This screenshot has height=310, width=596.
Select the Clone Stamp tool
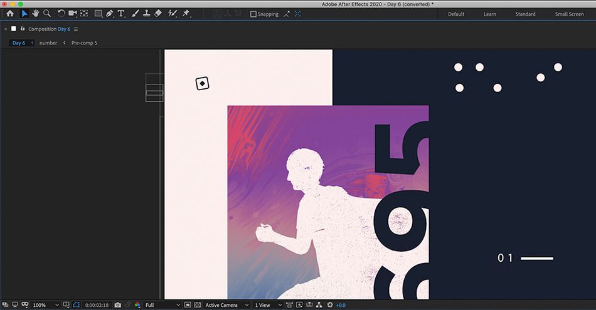(146, 14)
